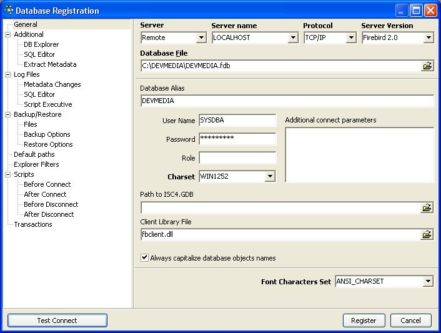Click the Path to ISC4.GDB browse icon
The width and height of the screenshot is (441, 333).
click(x=427, y=208)
